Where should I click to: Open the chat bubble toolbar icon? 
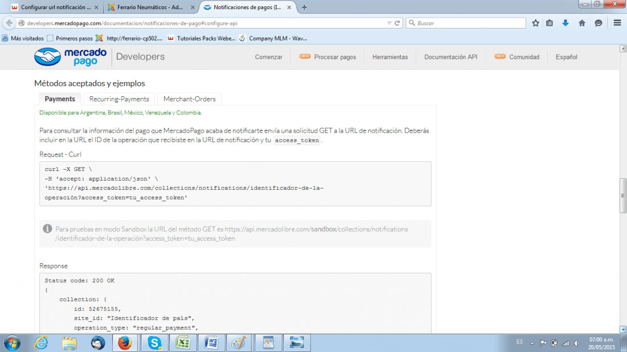click(x=598, y=23)
